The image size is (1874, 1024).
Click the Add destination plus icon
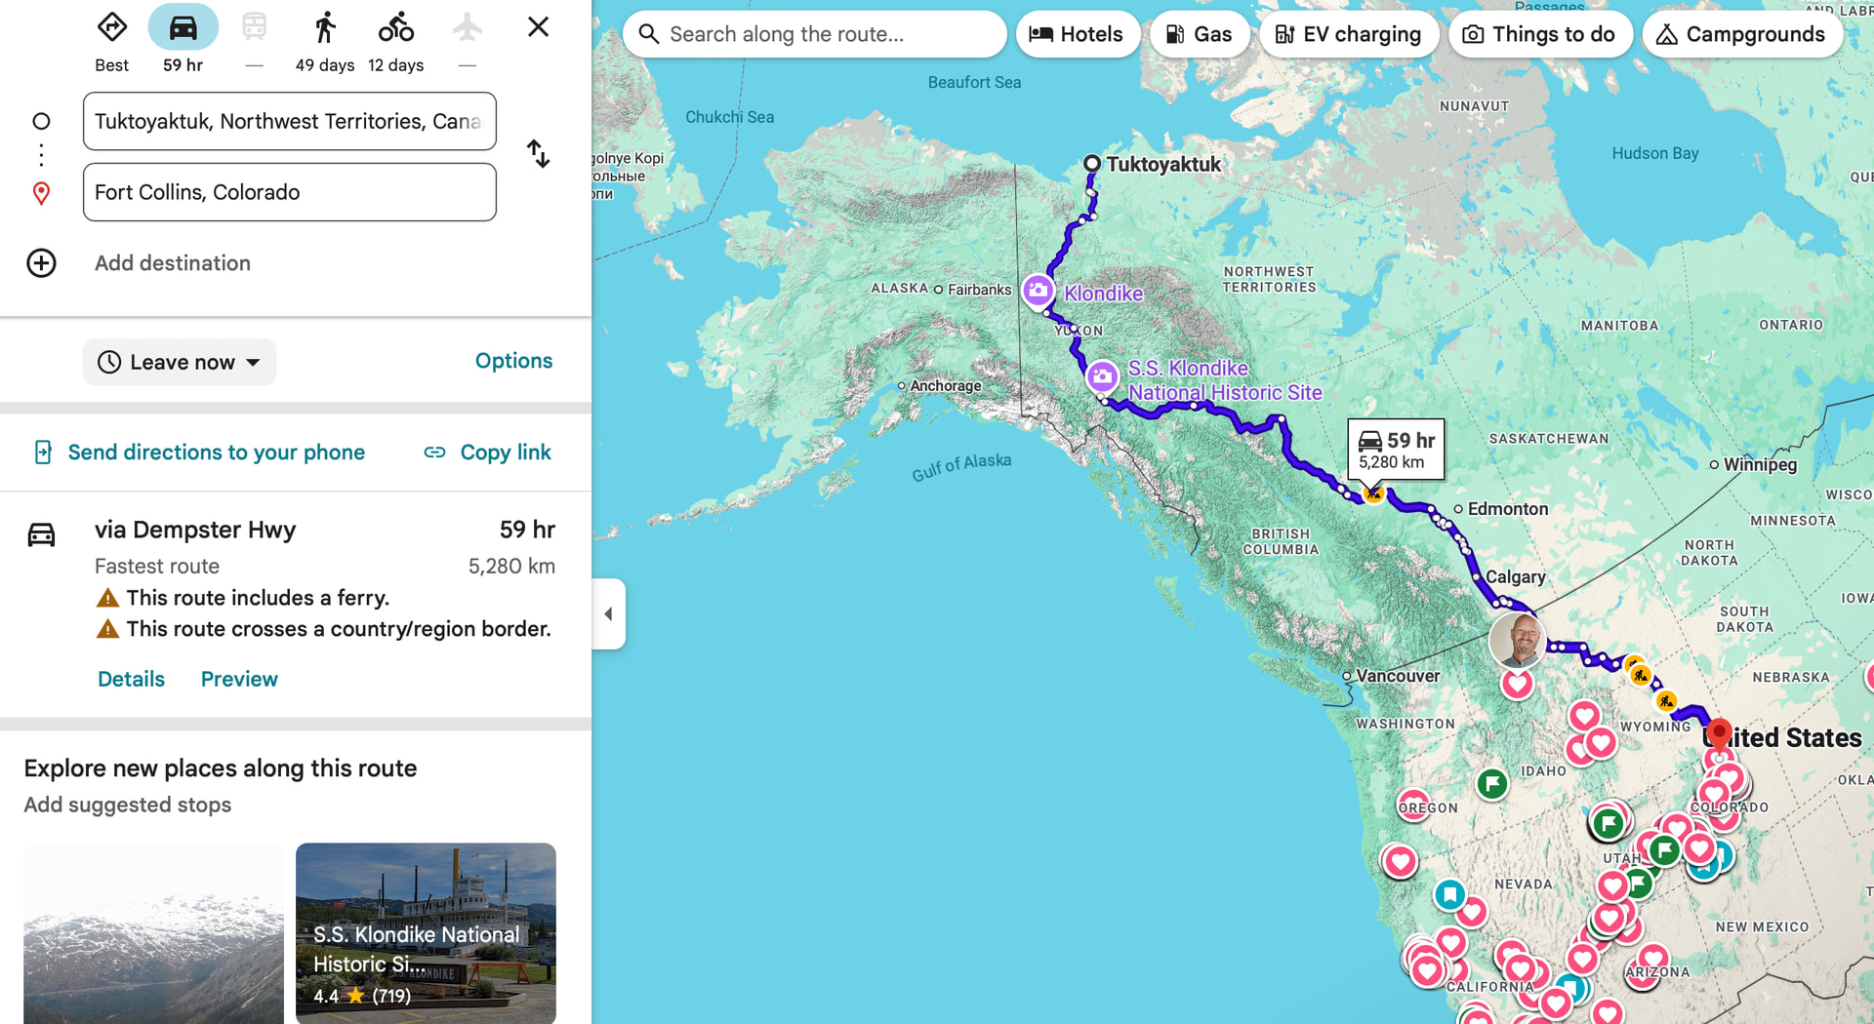click(x=41, y=263)
